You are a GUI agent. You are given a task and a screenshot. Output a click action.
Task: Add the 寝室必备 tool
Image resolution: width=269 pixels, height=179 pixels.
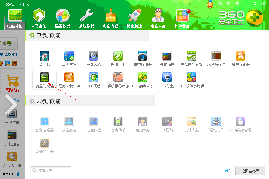tap(69, 124)
